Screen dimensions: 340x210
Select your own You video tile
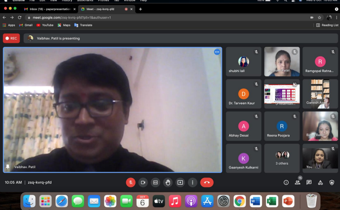pyautogui.click(x=320, y=158)
